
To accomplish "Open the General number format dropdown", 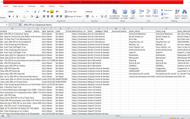I will pos(106,12).
